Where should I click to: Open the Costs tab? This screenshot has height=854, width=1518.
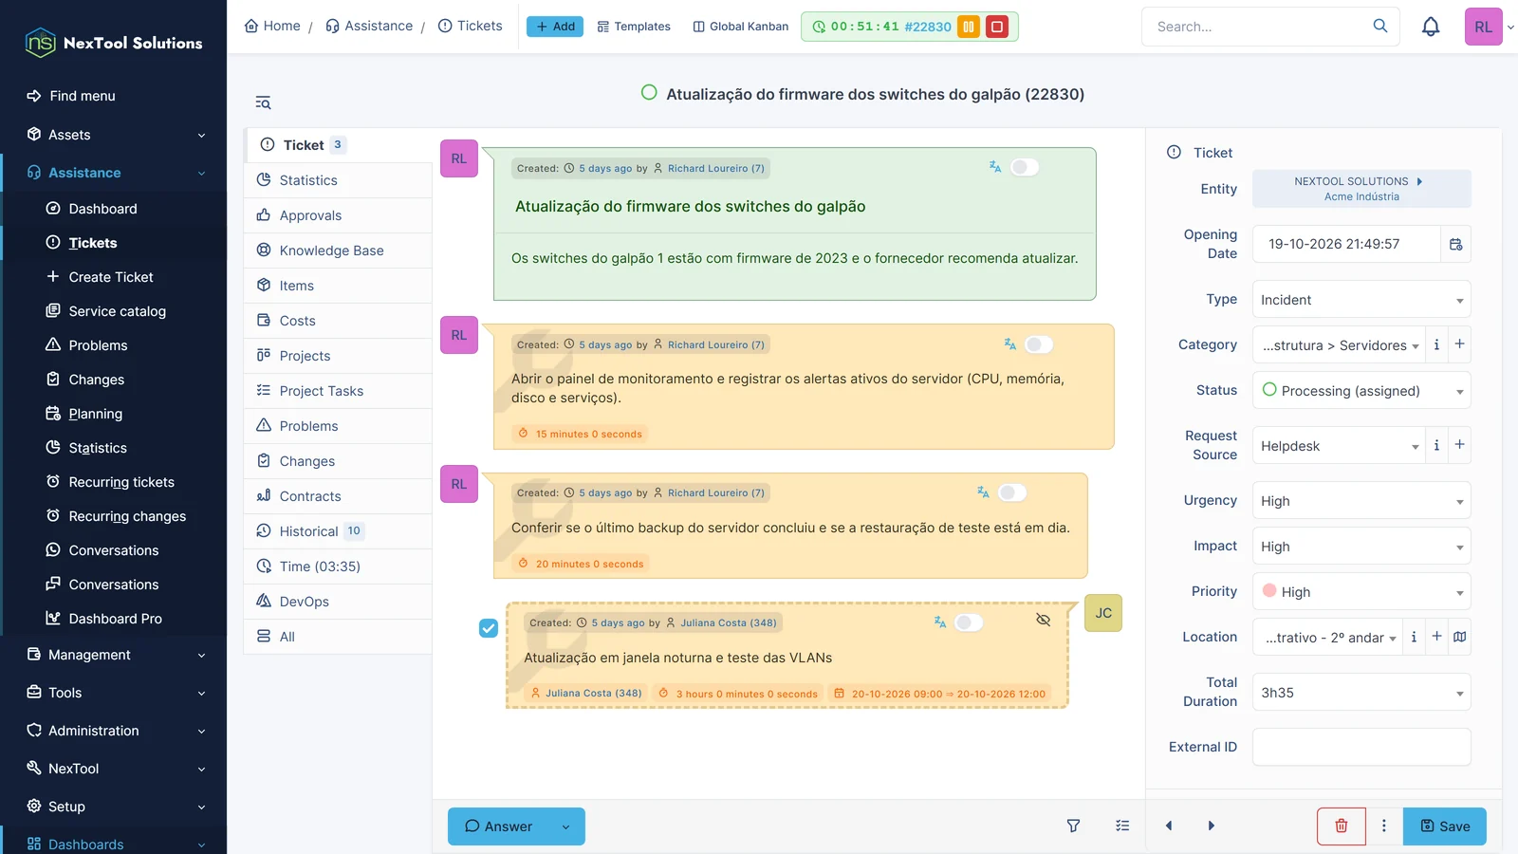tap(338, 321)
